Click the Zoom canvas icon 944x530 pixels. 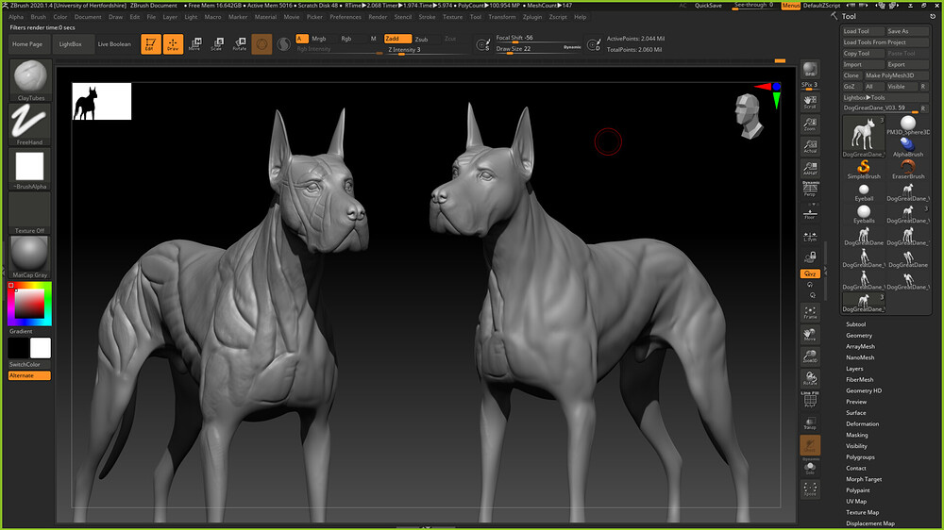coord(810,124)
